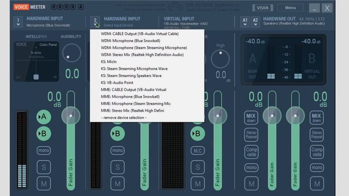Viewport: 349px width, 196px height.
Task: Solo the Virtual Input strip
Action: point(197,167)
